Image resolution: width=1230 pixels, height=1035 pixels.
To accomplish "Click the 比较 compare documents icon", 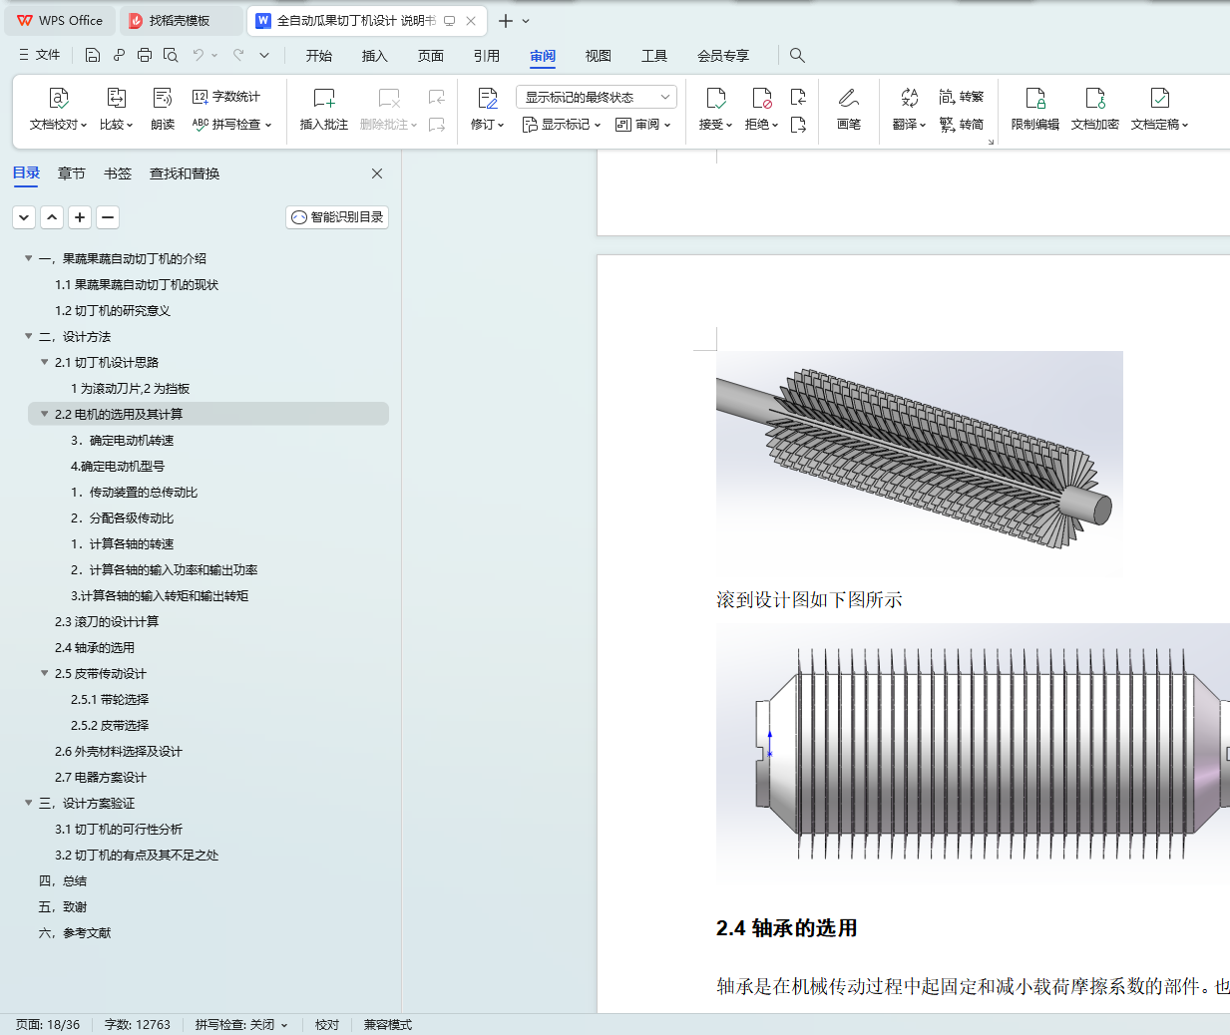I will pyautogui.click(x=116, y=98).
